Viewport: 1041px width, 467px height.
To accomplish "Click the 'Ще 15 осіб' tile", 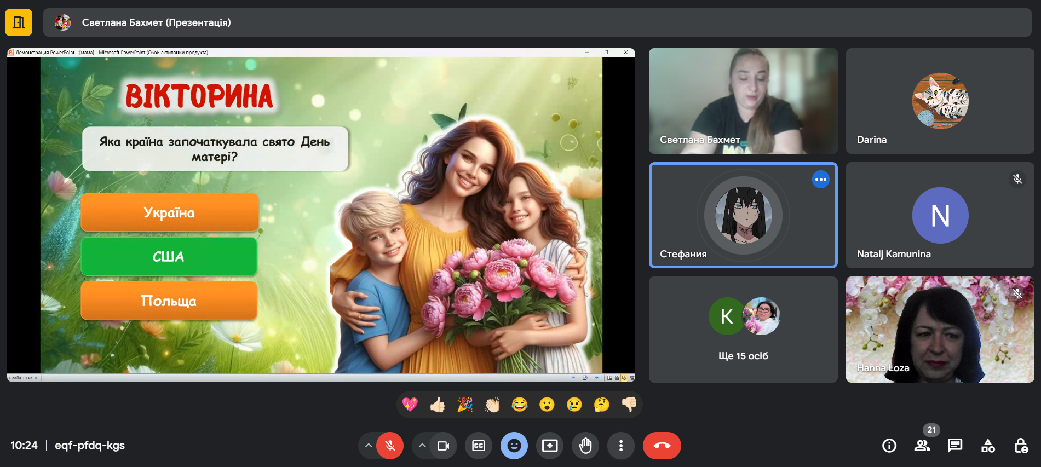I will pyautogui.click(x=743, y=330).
